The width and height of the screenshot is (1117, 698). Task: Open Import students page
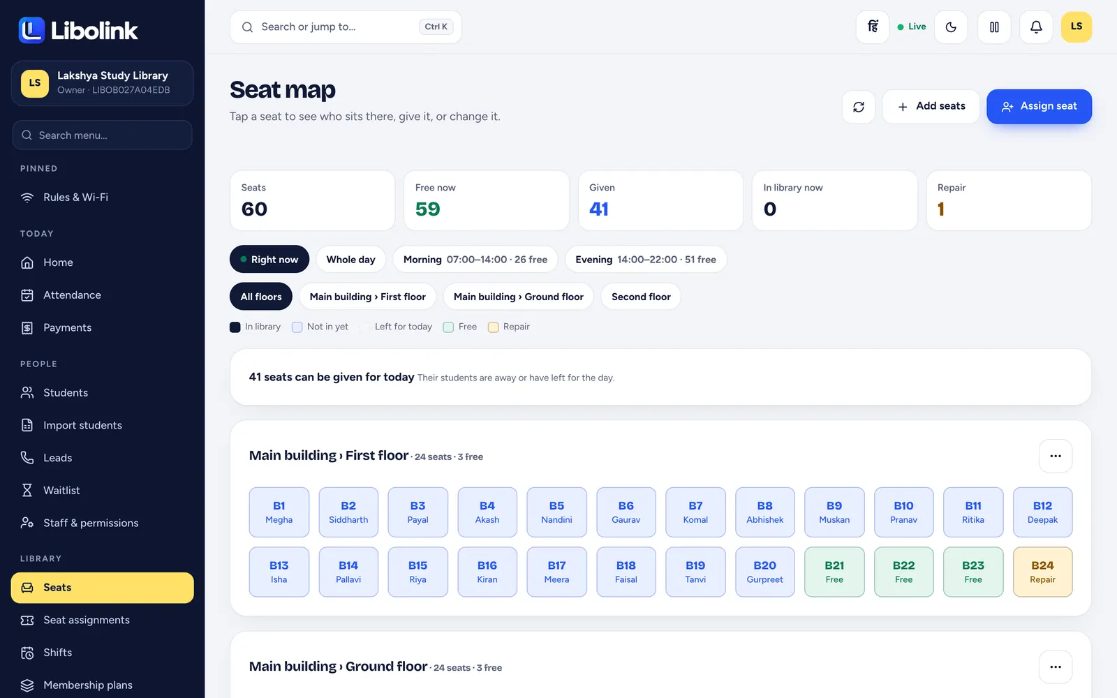pos(102,426)
